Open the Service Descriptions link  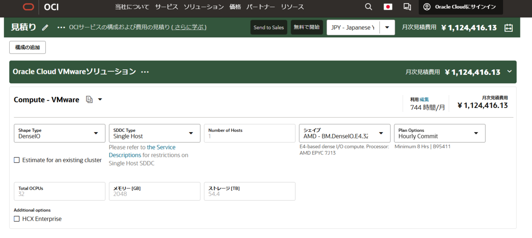click(142, 151)
